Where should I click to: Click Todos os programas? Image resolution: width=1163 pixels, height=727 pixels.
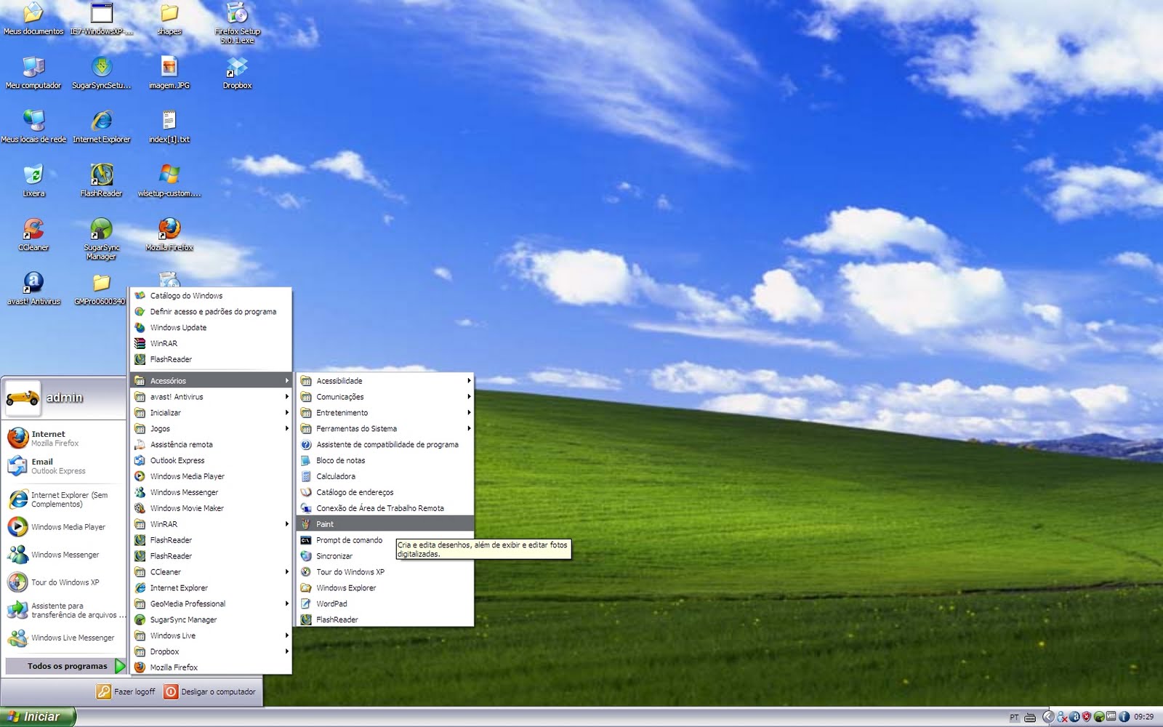65,666
